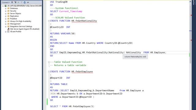Viewport: 196px width, 110px height.
Task: Click the '-- Returns a table variable' comment
Action: pos(68,65)
